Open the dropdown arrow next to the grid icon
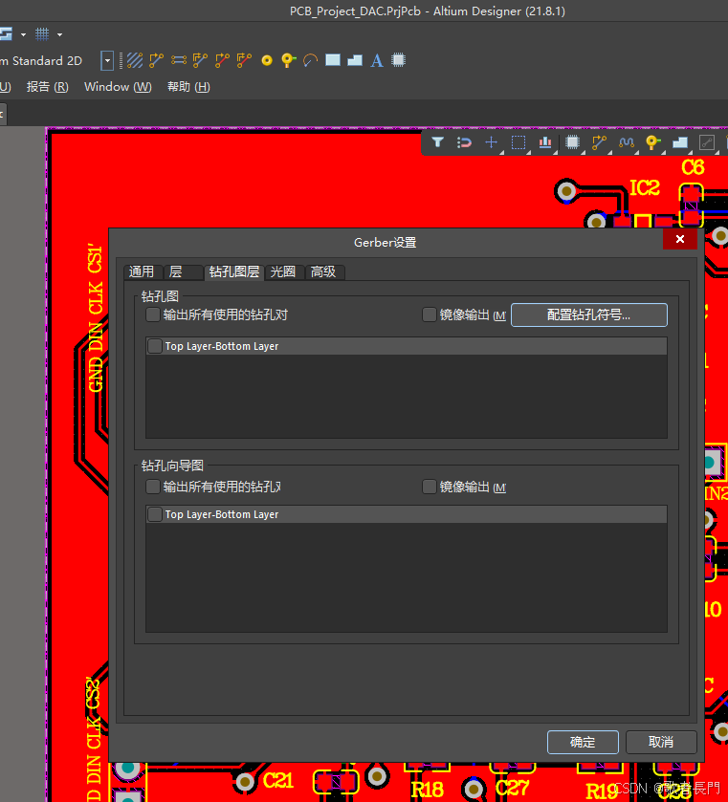 pos(60,34)
